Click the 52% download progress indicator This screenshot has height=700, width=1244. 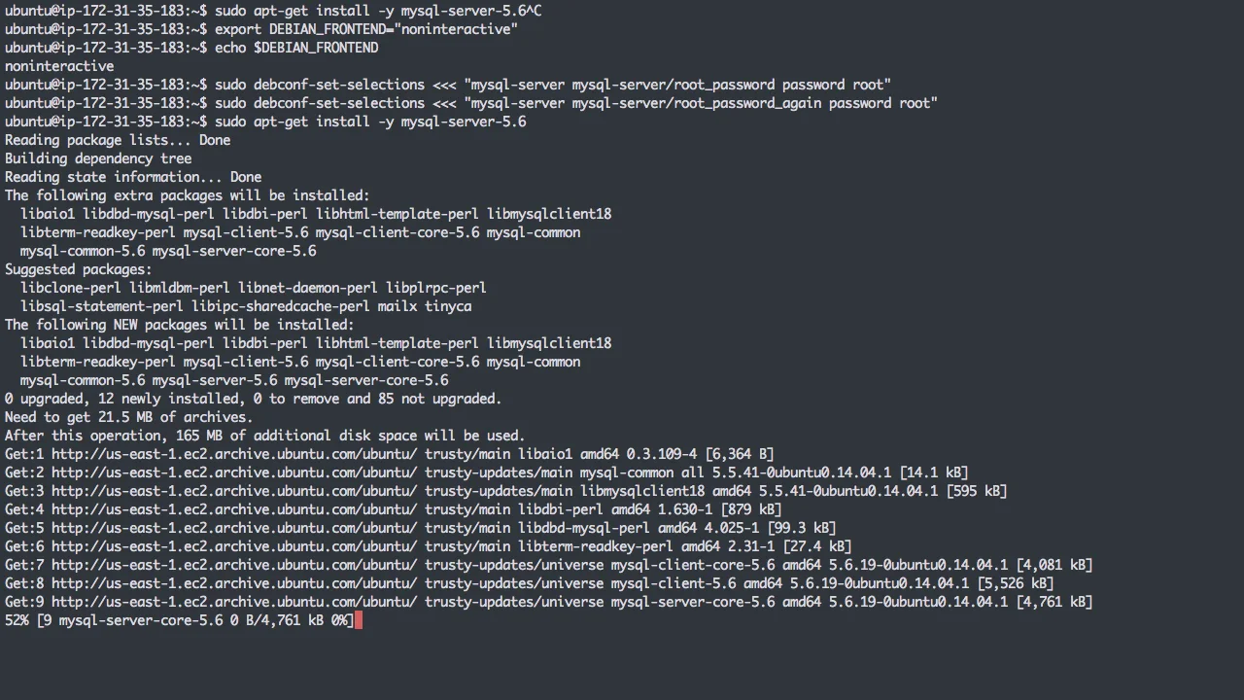(x=17, y=620)
